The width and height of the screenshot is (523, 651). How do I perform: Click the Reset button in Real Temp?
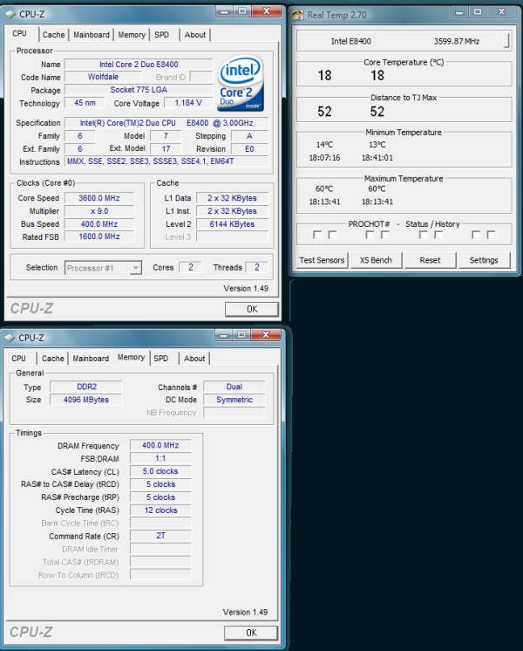[430, 260]
